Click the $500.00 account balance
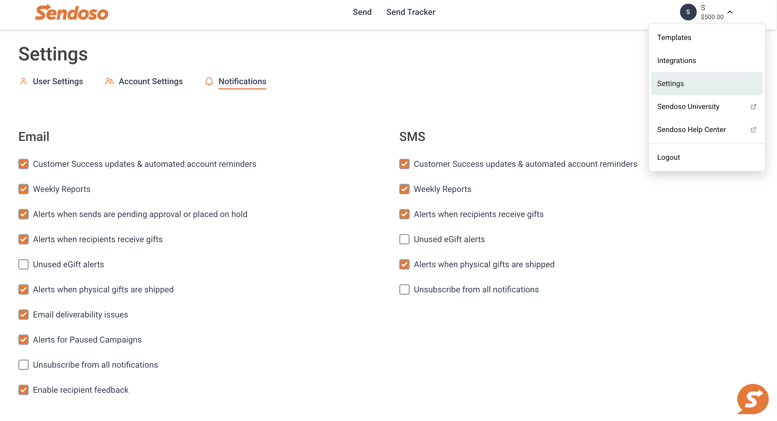This screenshot has height=421, width=777. pyautogui.click(x=712, y=17)
